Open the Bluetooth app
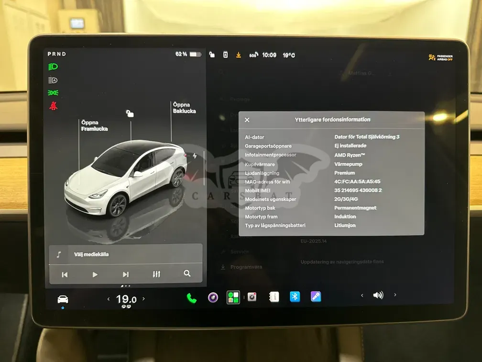482x362 pixels. pyautogui.click(x=295, y=296)
